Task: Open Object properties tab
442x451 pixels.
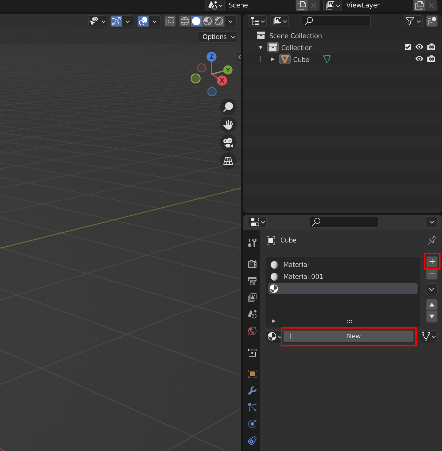Action: coord(252,374)
